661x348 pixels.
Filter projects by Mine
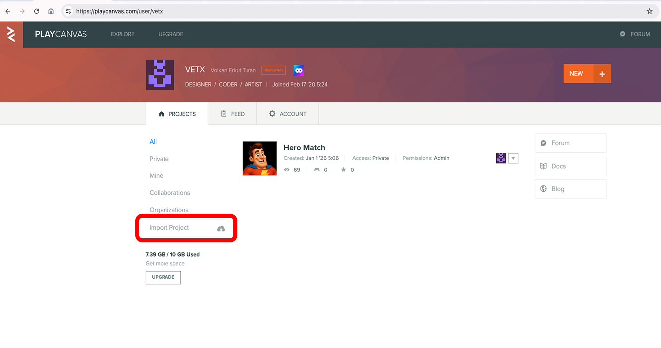coord(156,176)
